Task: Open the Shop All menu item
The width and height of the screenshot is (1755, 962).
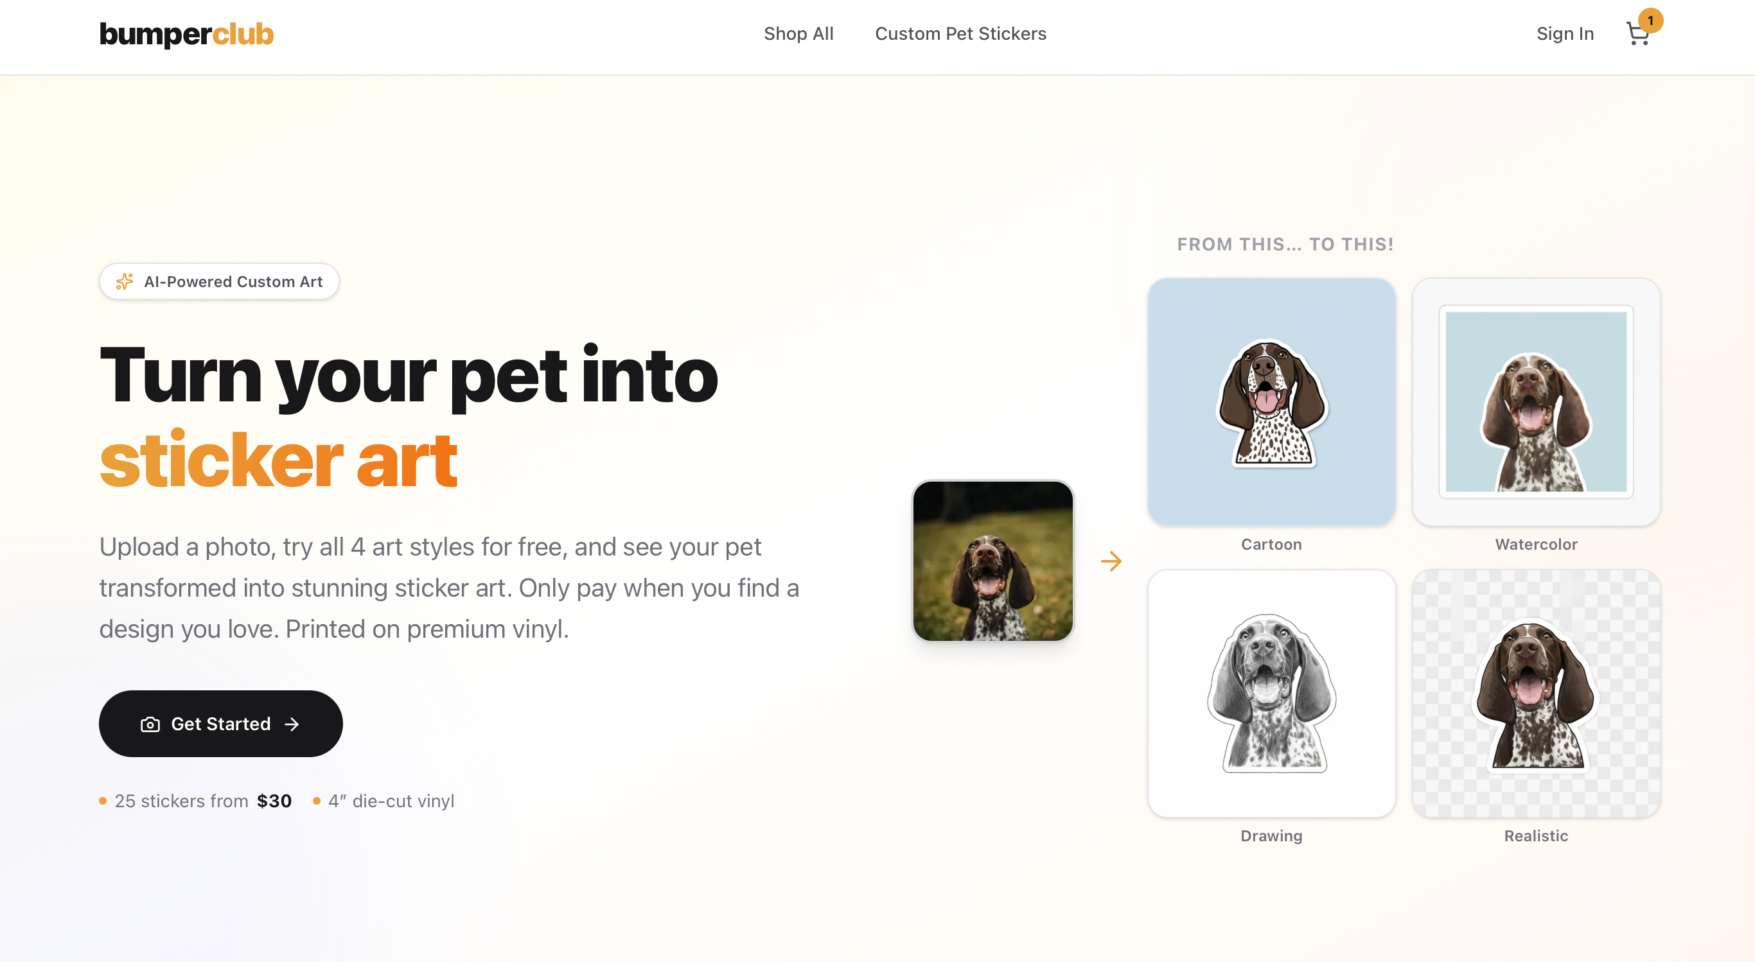Action: point(798,34)
